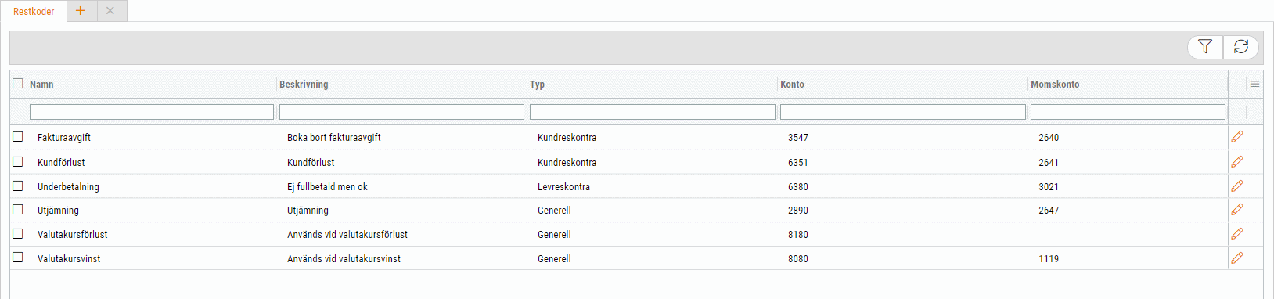The image size is (1274, 299).
Task: Sort by the Konto column header
Action: (792, 85)
